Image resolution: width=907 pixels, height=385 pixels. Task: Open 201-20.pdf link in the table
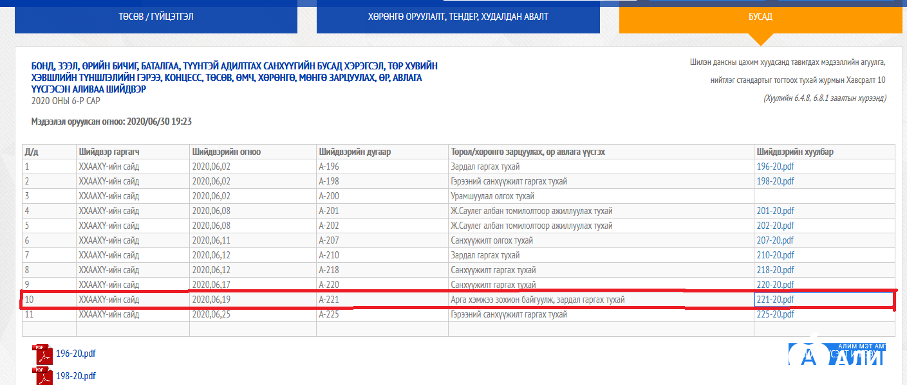point(776,211)
